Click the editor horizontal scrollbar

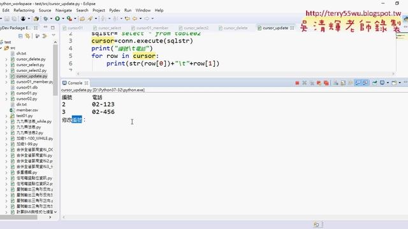235,74
